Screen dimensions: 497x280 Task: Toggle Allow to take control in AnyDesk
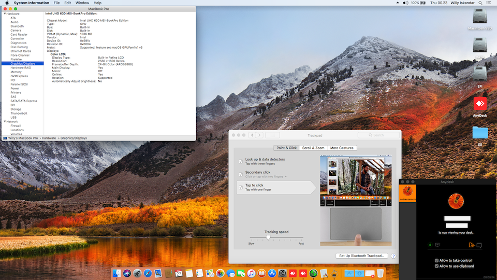(x=436, y=260)
